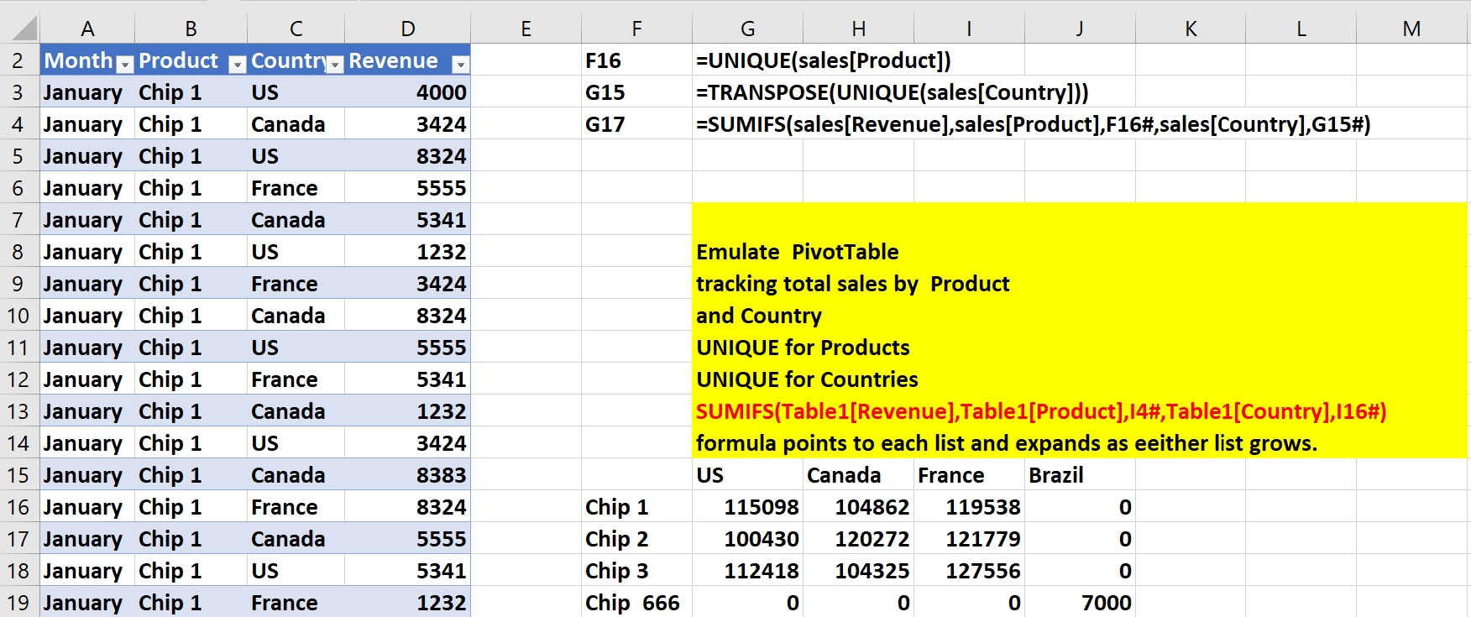Select row 2 header
Viewport: 1471px width, 617px height.
point(18,60)
